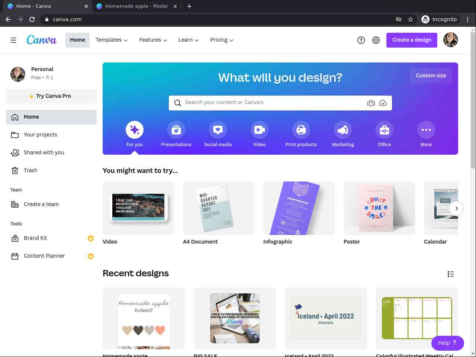476x357 pixels.
Task: Click Content Planner crown Pro badge
Action: (90, 256)
